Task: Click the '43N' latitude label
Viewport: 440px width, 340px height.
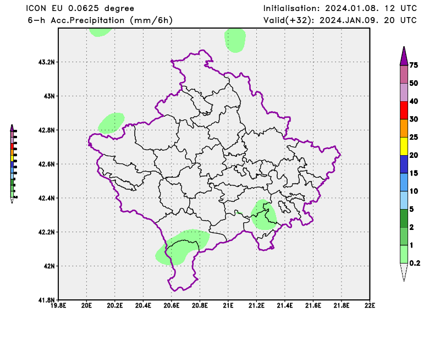Action: tap(49, 96)
